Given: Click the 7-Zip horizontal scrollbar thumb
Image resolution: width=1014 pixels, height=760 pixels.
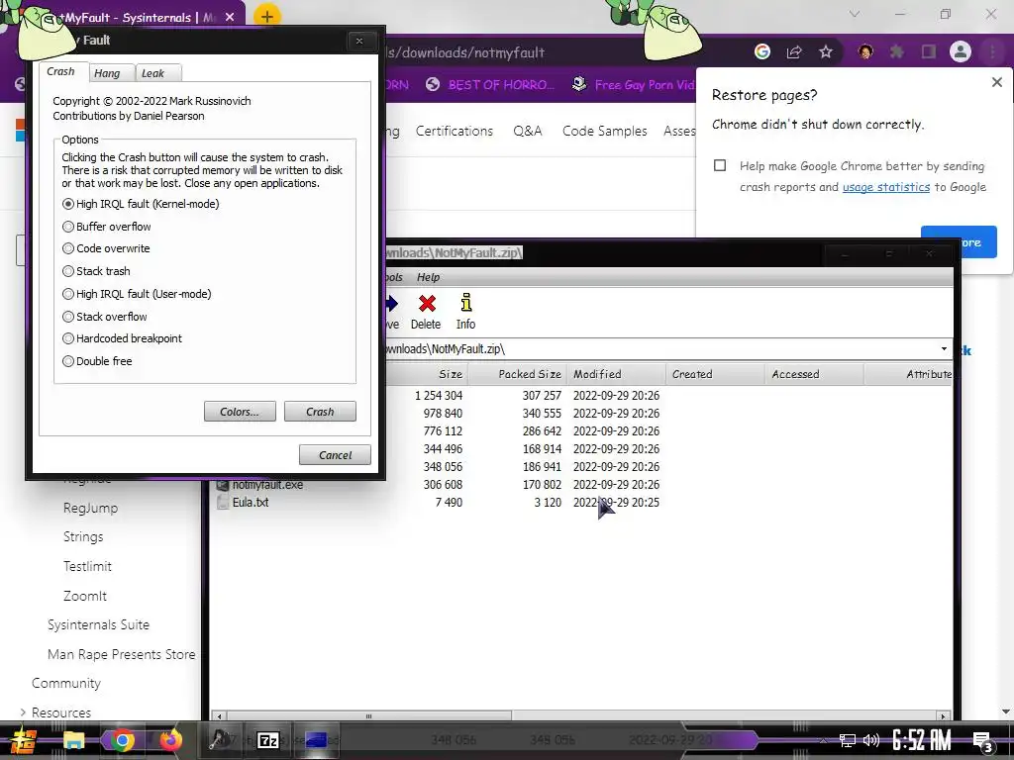Looking at the screenshot, I should coord(368,715).
